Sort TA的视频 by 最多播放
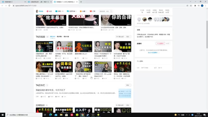Image resolution: width=208 pixels, height=117 pixels. coord(60,37)
